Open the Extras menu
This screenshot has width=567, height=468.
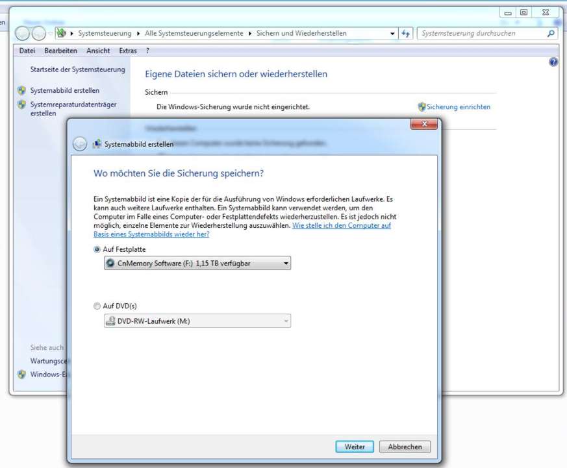click(x=128, y=51)
